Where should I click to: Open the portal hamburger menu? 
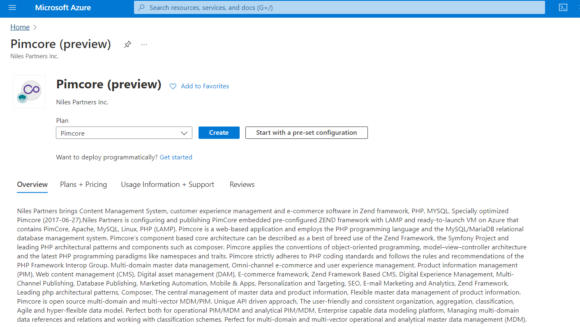tap(12, 7)
